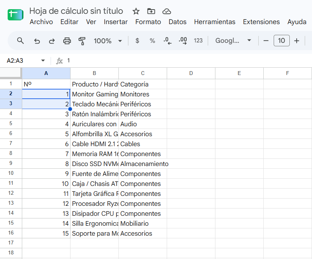Image resolution: width=312 pixels, height=259 pixels.
Task: Select column D header
Action: tap(191, 73)
